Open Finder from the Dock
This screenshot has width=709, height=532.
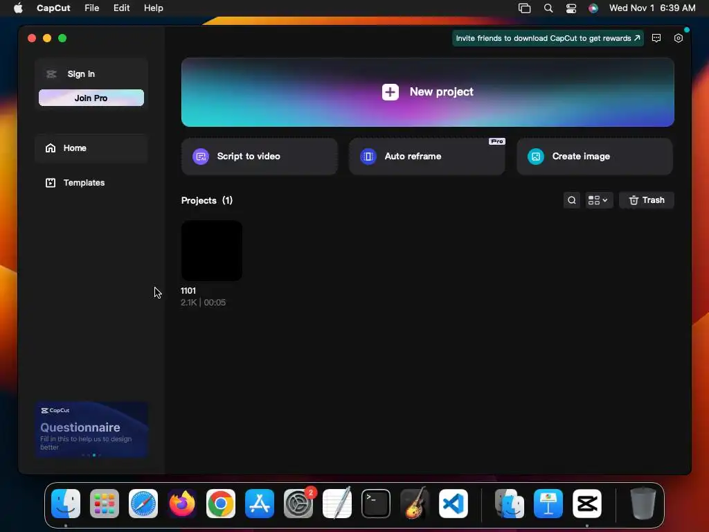[66, 504]
